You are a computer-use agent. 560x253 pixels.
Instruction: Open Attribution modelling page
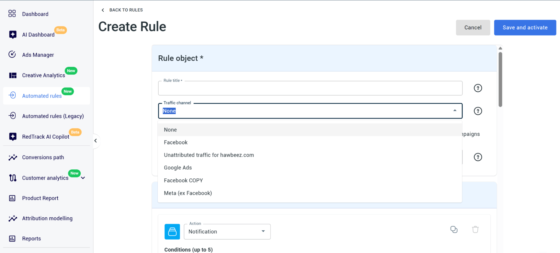point(47,218)
